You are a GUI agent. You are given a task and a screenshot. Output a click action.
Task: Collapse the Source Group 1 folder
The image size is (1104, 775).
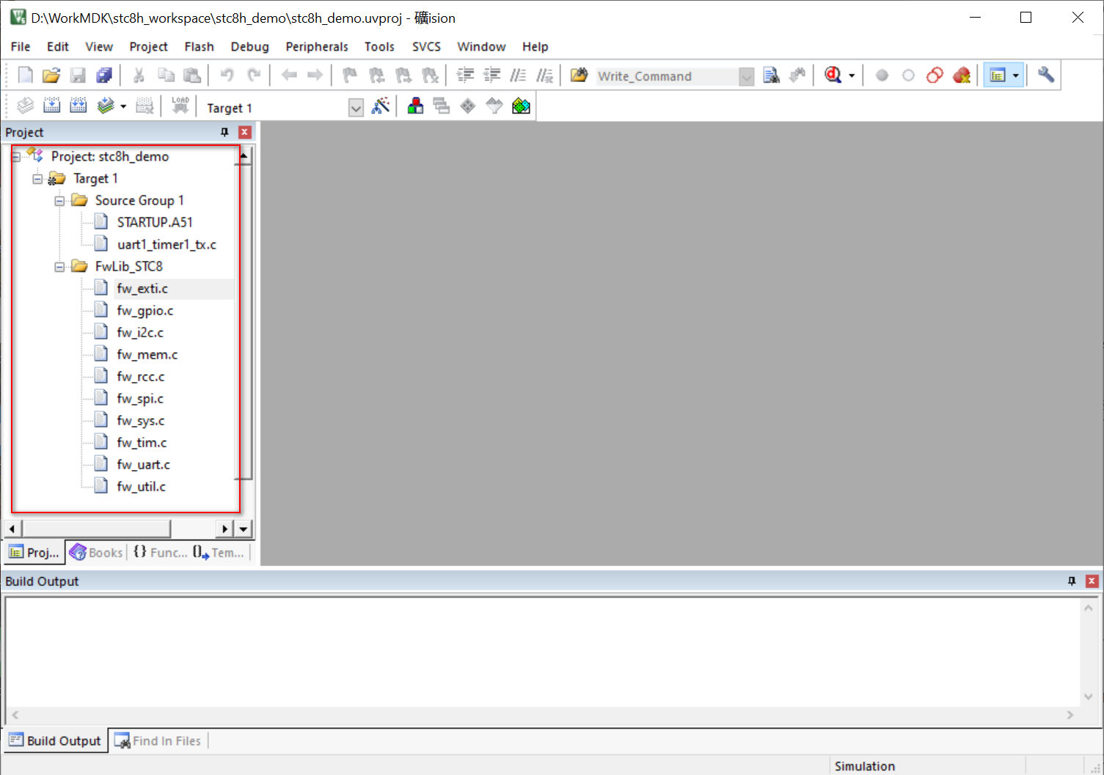tap(59, 199)
